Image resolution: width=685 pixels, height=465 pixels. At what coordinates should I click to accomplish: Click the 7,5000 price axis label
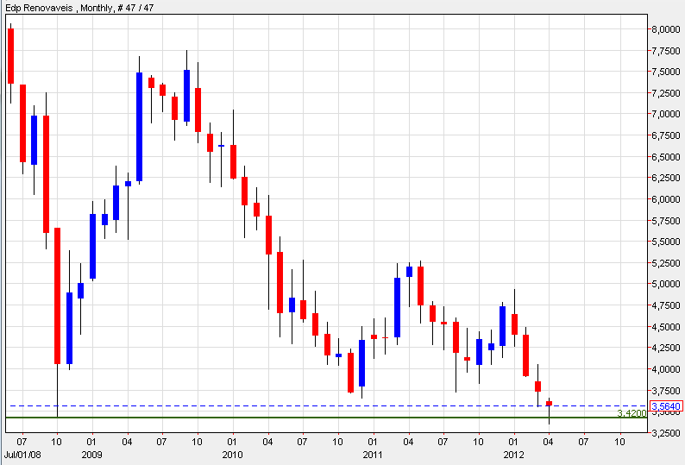click(666, 72)
